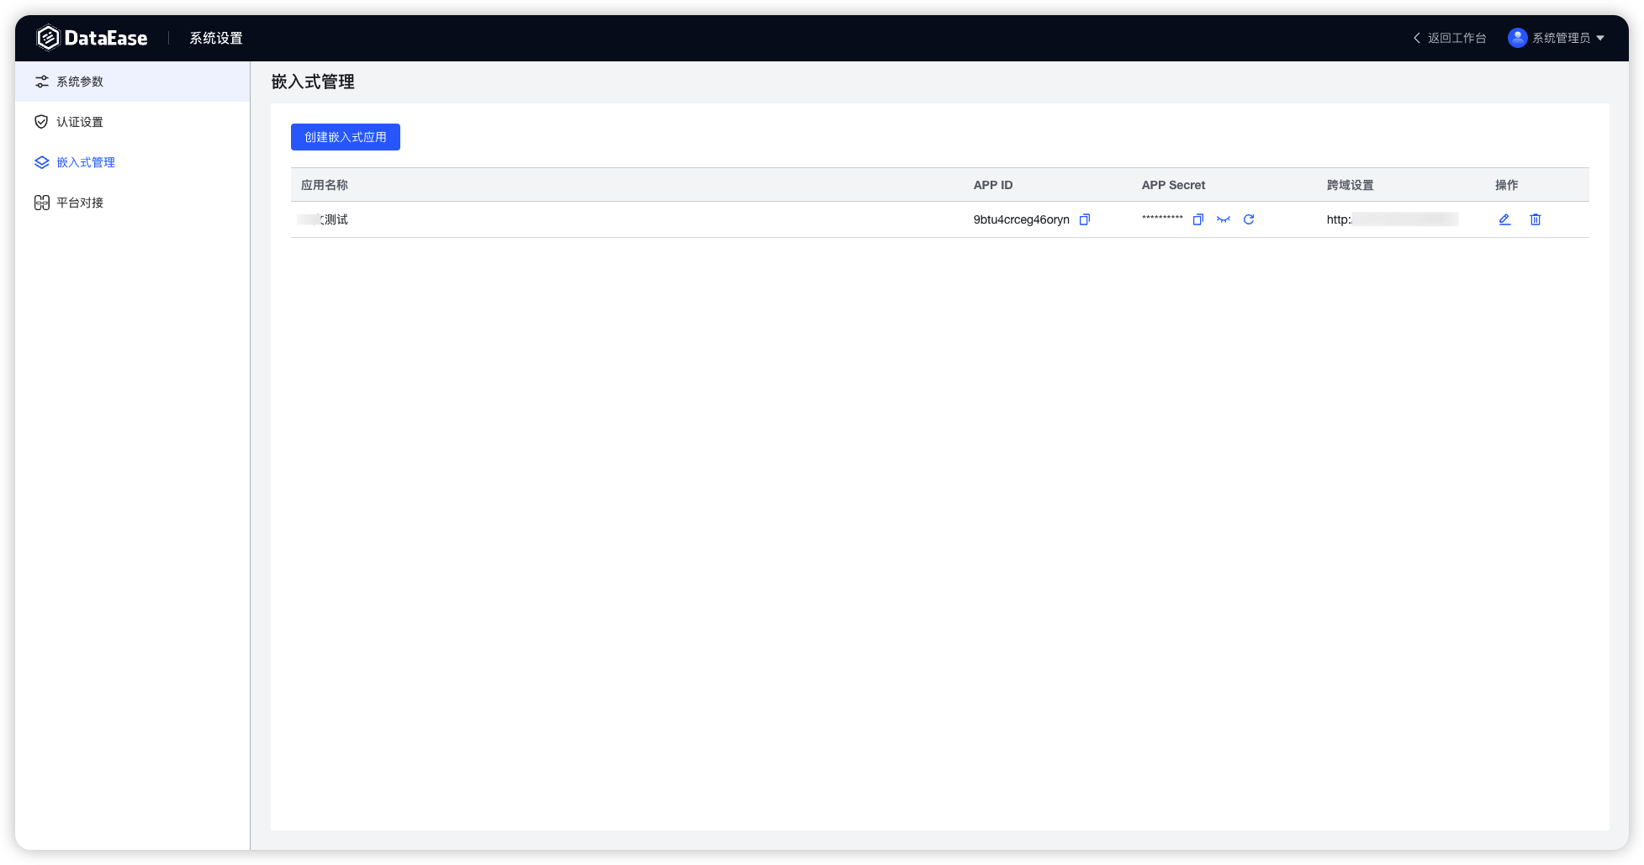Click the 9btu4crceg46oryn APP ID text
The width and height of the screenshot is (1644, 865).
coord(1022,219)
